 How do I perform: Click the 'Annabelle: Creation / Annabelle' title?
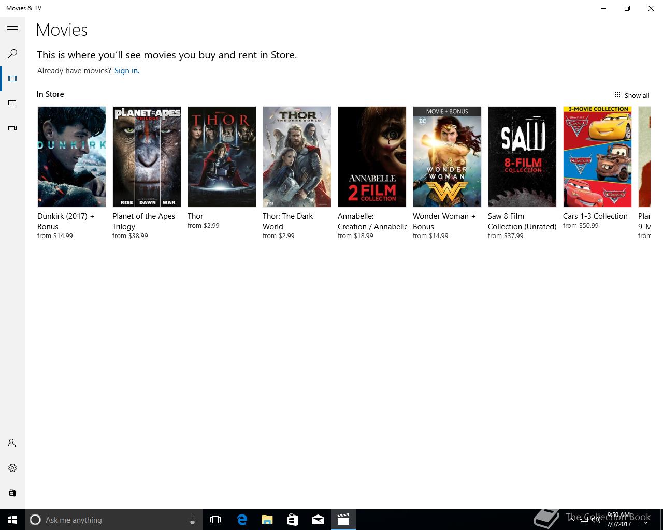372,222
